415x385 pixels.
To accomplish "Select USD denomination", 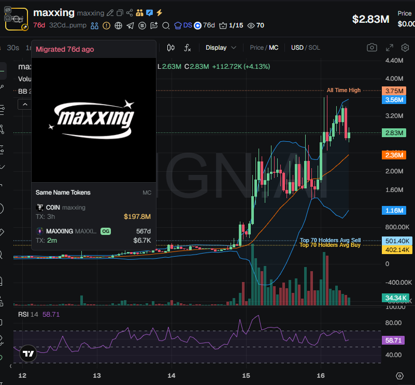I will tap(297, 48).
